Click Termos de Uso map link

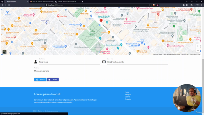coord(185,54)
